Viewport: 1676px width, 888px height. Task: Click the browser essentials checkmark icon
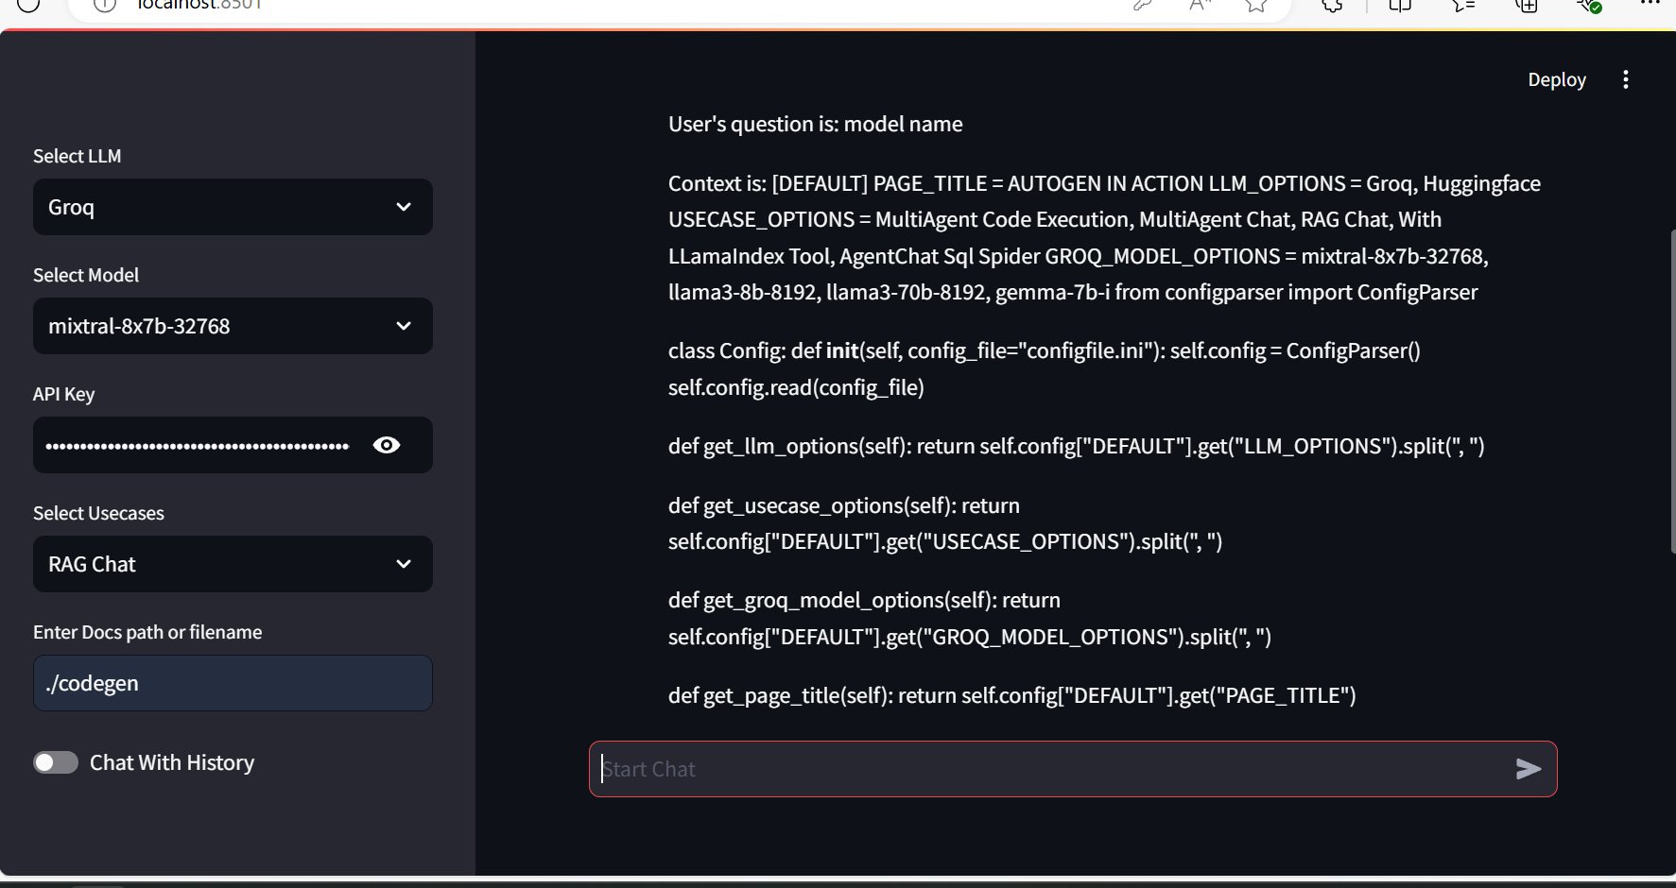click(x=1589, y=6)
